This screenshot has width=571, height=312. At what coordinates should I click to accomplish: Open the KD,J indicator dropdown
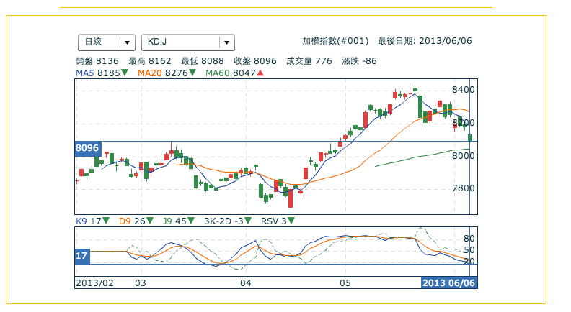[x=188, y=42]
